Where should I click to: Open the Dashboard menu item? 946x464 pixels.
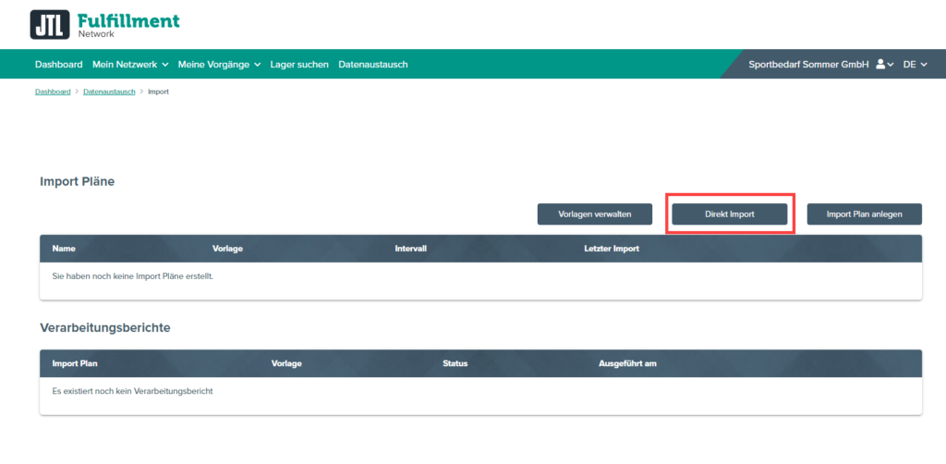[58, 64]
